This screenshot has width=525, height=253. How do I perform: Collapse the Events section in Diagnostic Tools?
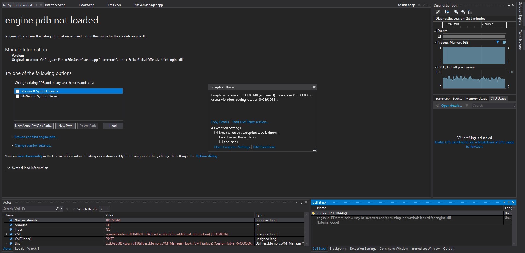436,31
